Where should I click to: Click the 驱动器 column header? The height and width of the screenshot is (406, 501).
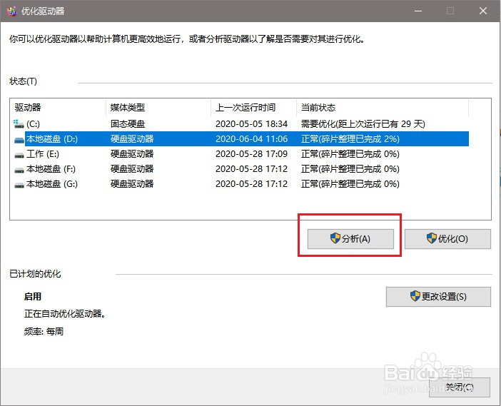[x=59, y=107]
